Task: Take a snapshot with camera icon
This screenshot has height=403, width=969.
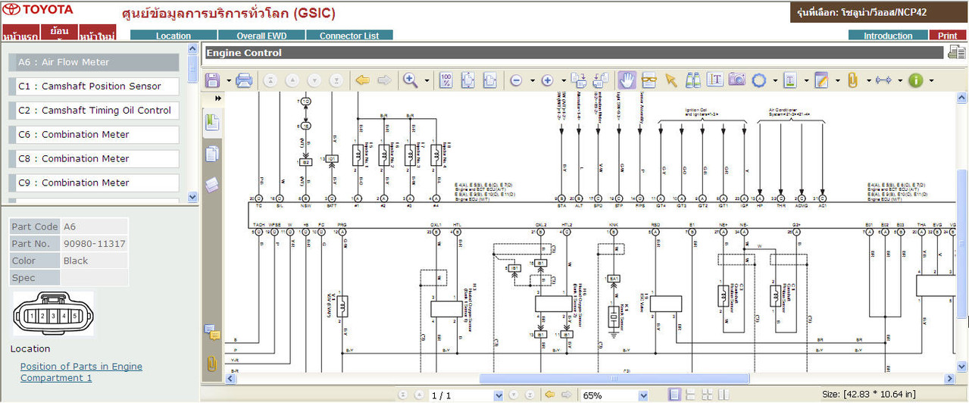Action: coord(737,80)
